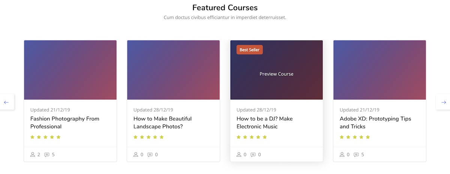Click the Best Seller badge
This screenshot has width=450, height=174.
coord(249,50)
